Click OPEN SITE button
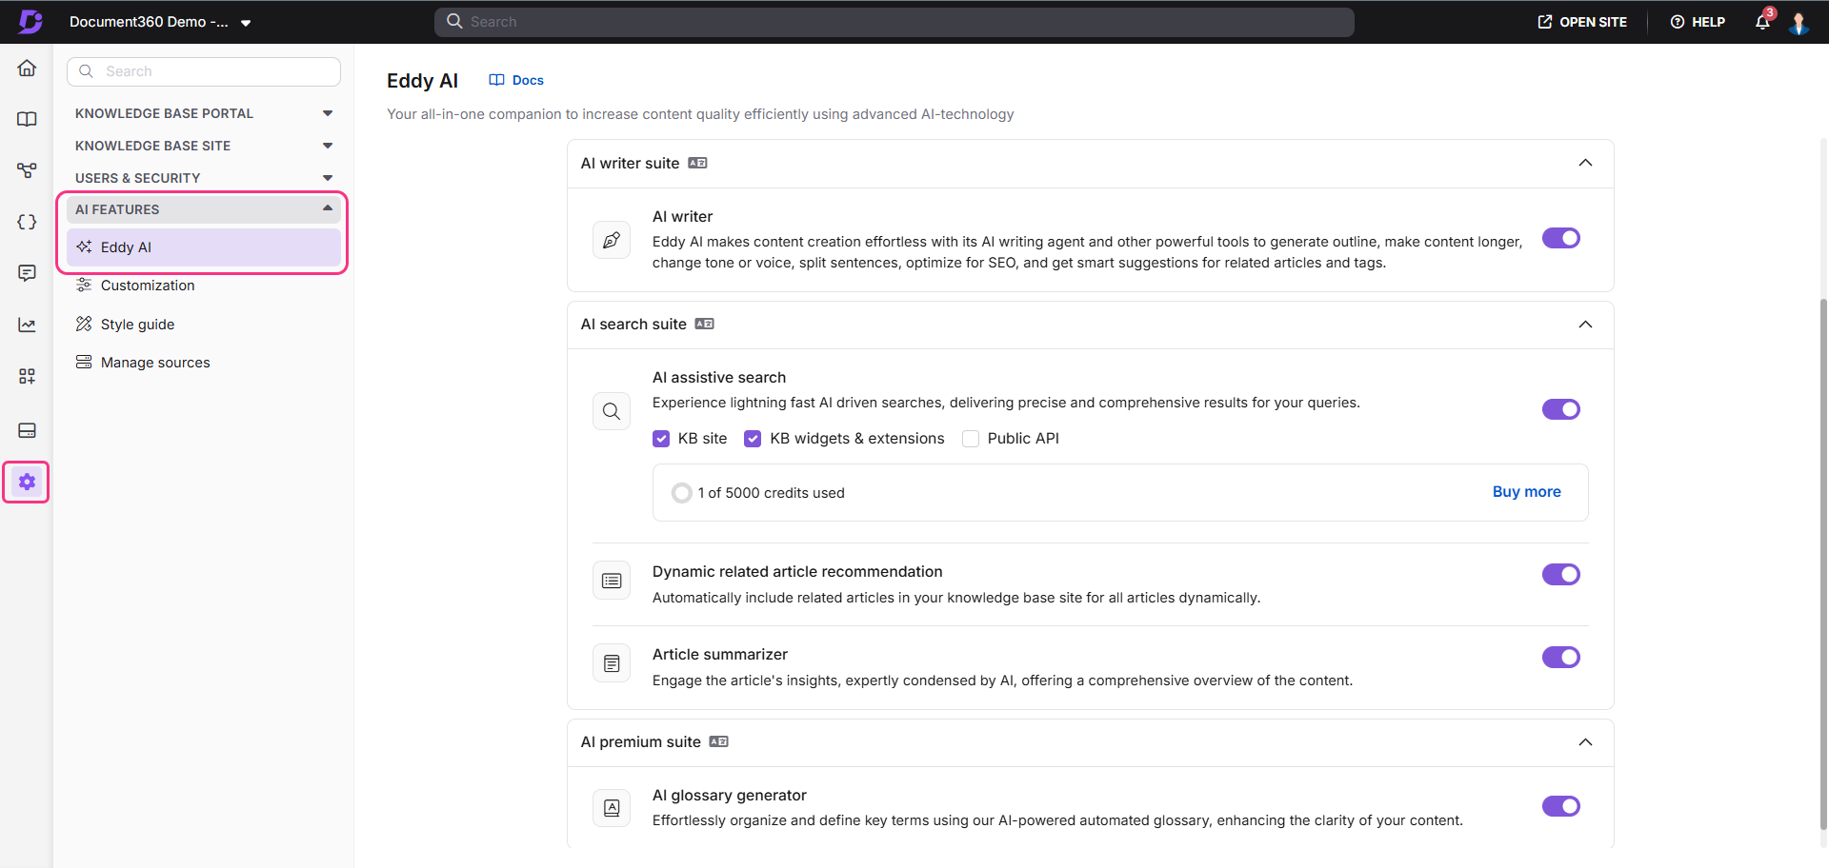Image resolution: width=1829 pixels, height=868 pixels. point(1582,22)
